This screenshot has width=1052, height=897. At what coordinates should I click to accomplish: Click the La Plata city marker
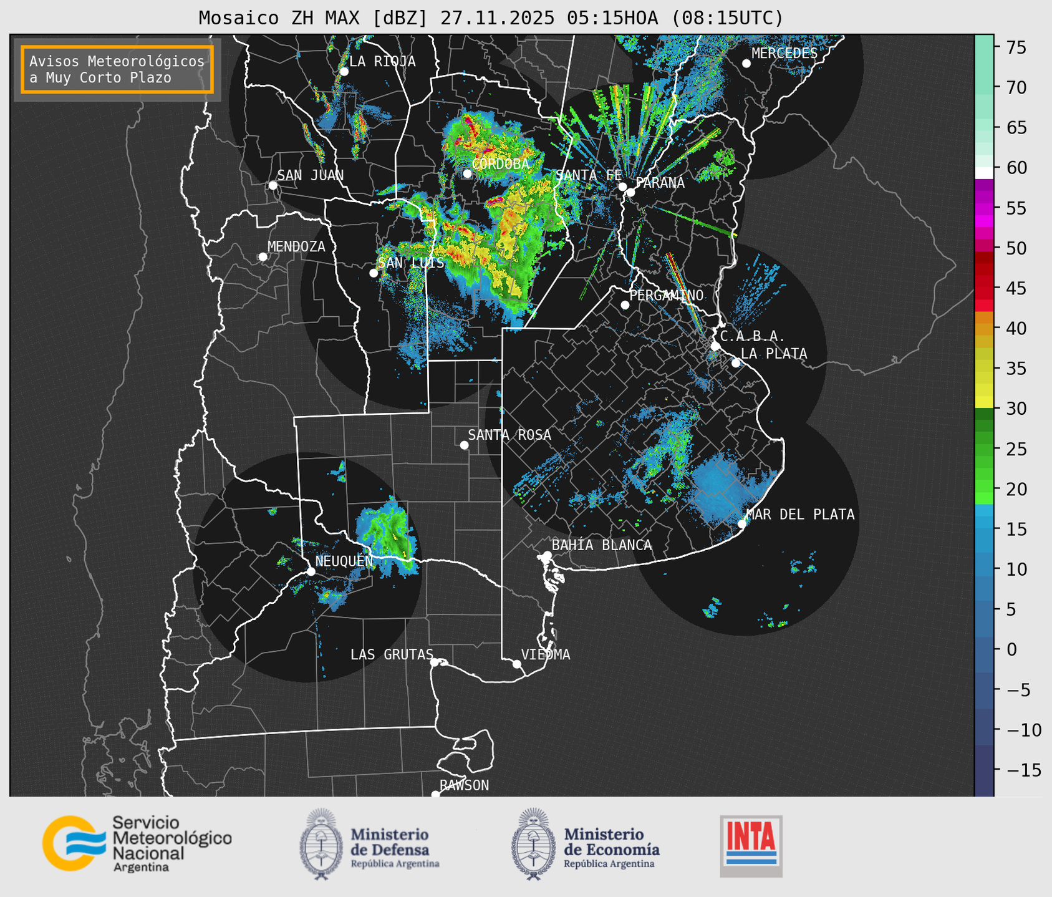click(736, 363)
